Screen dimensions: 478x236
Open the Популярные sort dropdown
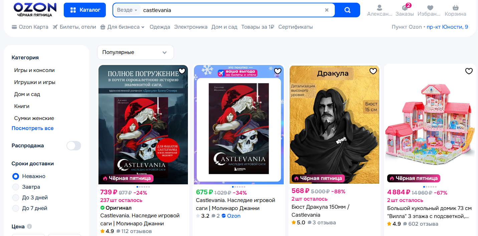click(x=136, y=52)
